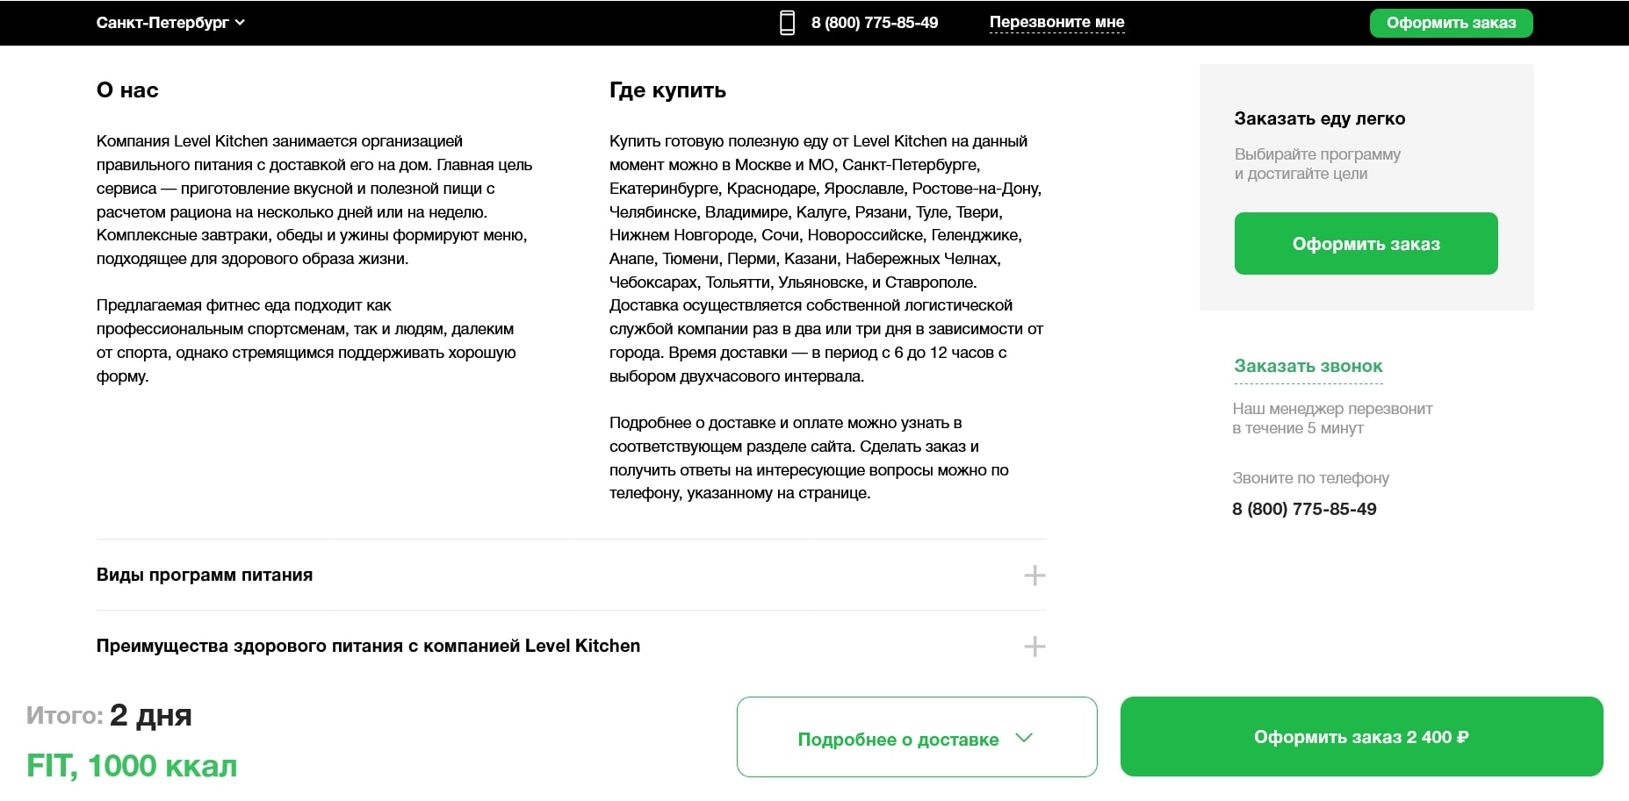The width and height of the screenshot is (1629, 801).
Task: Click the О нас section heading
Action: [127, 89]
